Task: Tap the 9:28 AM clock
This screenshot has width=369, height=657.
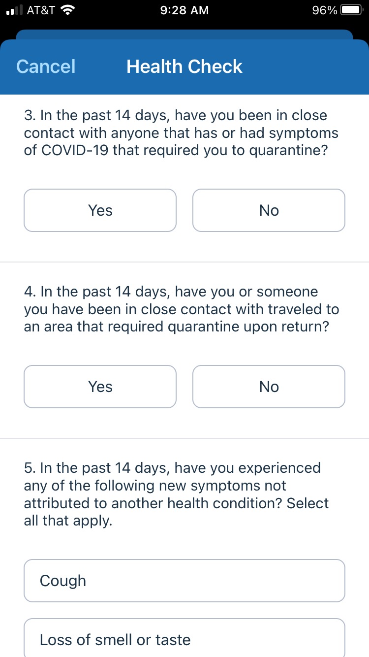Action: coord(184,10)
